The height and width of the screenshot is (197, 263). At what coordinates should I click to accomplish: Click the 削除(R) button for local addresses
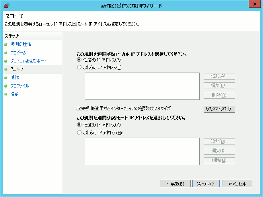tap(220, 95)
